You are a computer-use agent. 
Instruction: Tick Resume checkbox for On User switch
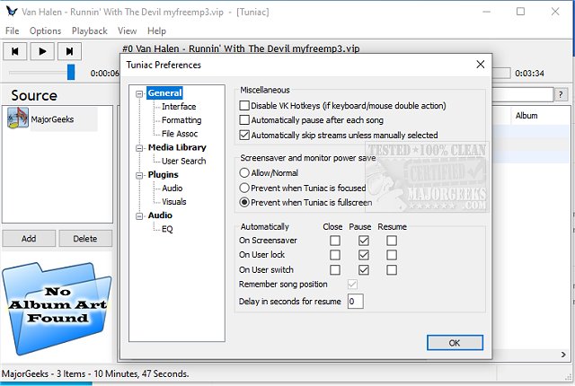(x=392, y=270)
